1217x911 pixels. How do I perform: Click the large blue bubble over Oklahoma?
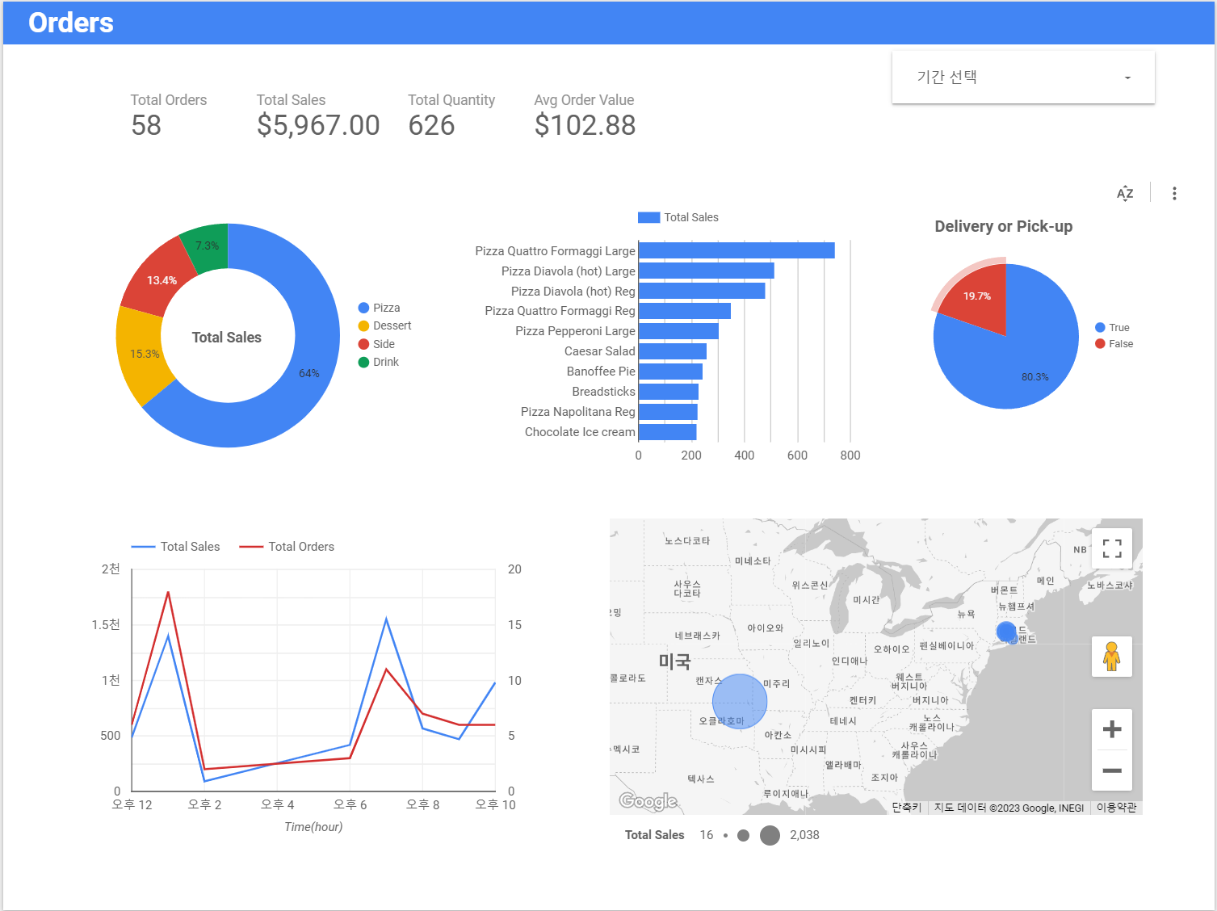[x=739, y=702]
